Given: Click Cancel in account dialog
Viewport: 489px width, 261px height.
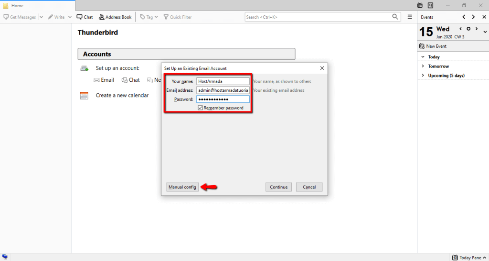Looking at the screenshot, I should pyautogui.click(x=309, y=187).
